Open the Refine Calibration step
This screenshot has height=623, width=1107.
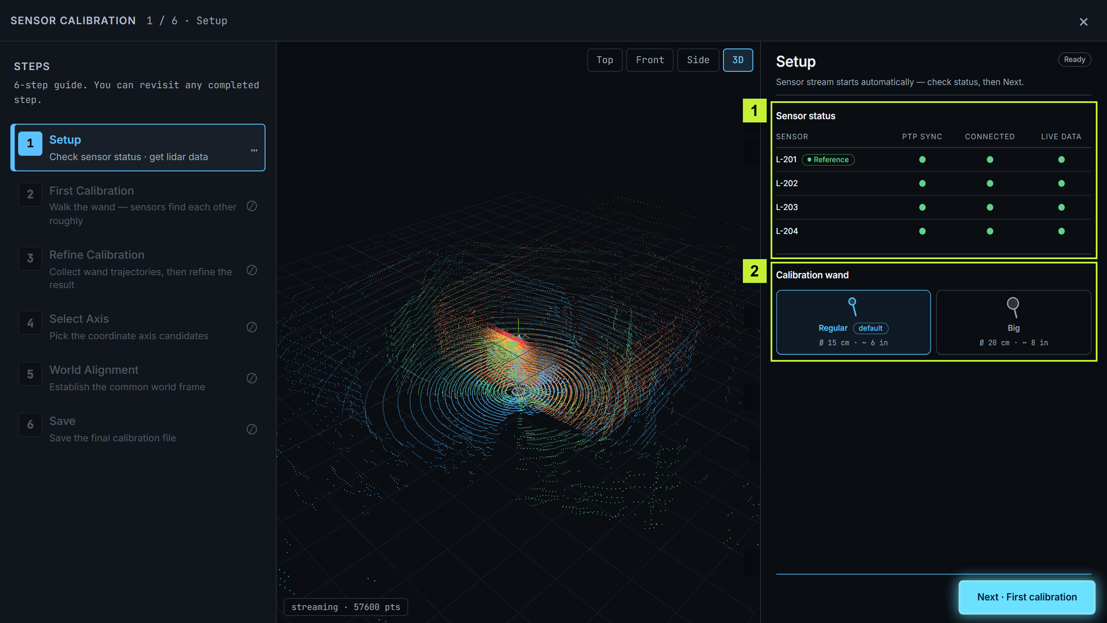click(x=138, y=270)
